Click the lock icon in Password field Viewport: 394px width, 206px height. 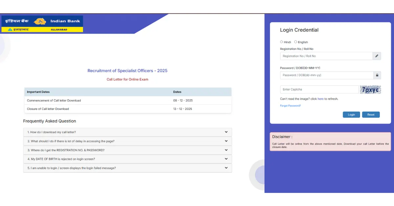click(377, 75)
